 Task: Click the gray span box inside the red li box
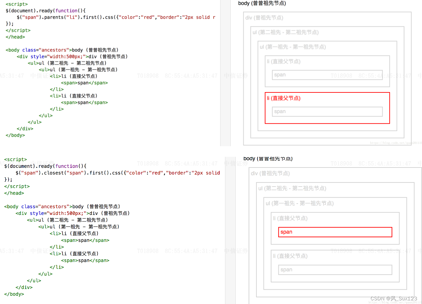coord(327,111)
